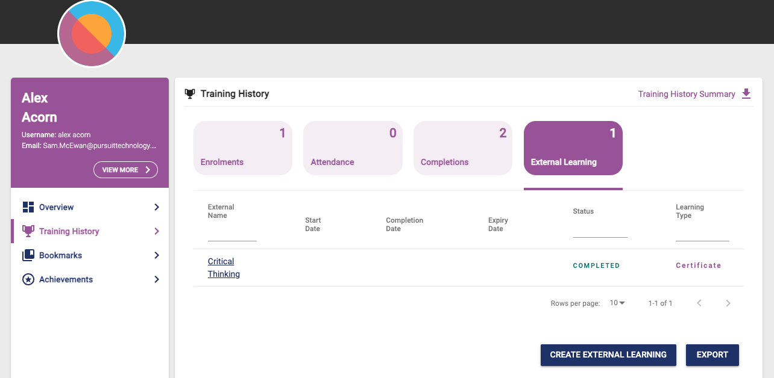Click the 1-1 of 1 pagination text
This screenshot has height=378, width=774.
click(x=660, y=303)
